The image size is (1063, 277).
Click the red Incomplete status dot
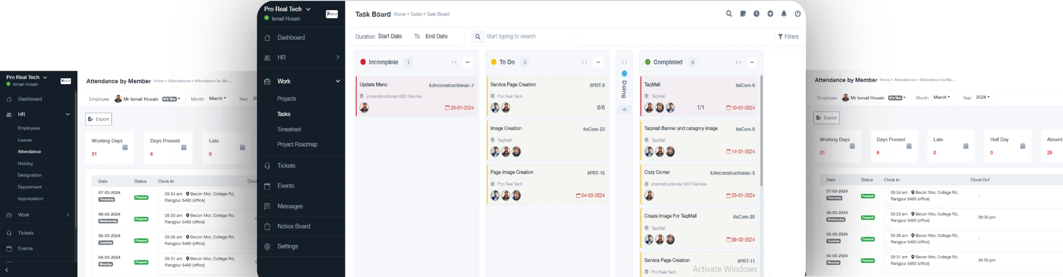pos(363,62)
